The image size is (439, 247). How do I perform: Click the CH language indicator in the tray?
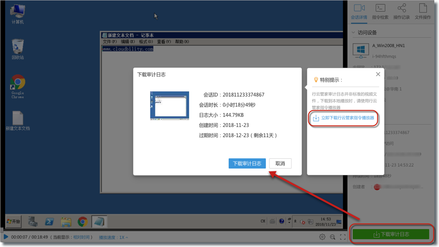click(x=263, y=221)
